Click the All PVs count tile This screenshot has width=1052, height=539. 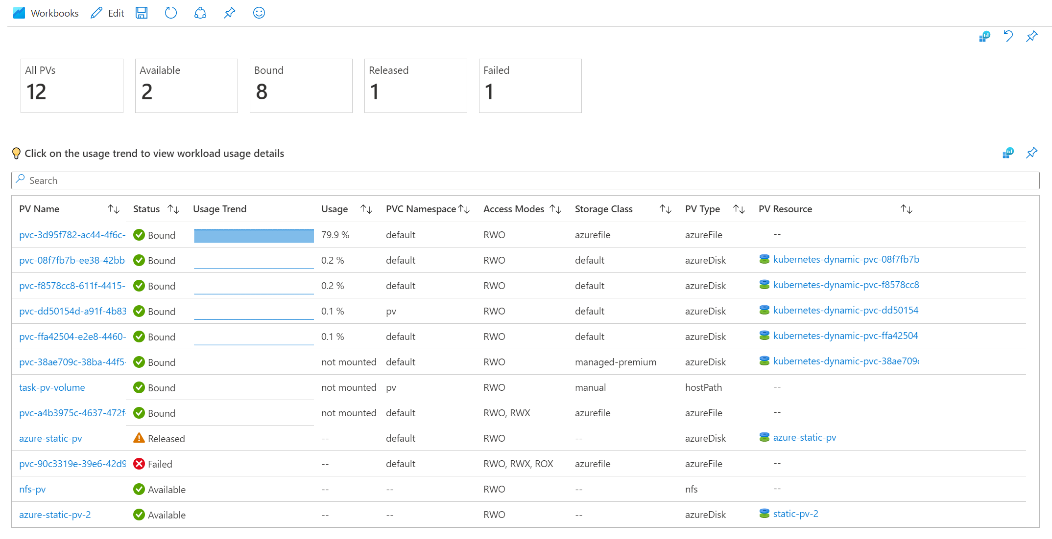click(68, 85)
